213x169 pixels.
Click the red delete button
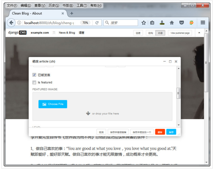[x=160, y=132]
